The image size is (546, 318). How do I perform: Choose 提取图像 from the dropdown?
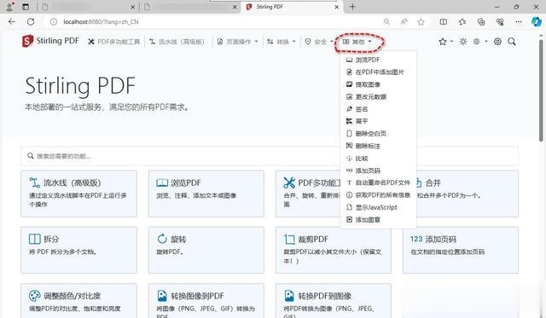click(378, 84)
